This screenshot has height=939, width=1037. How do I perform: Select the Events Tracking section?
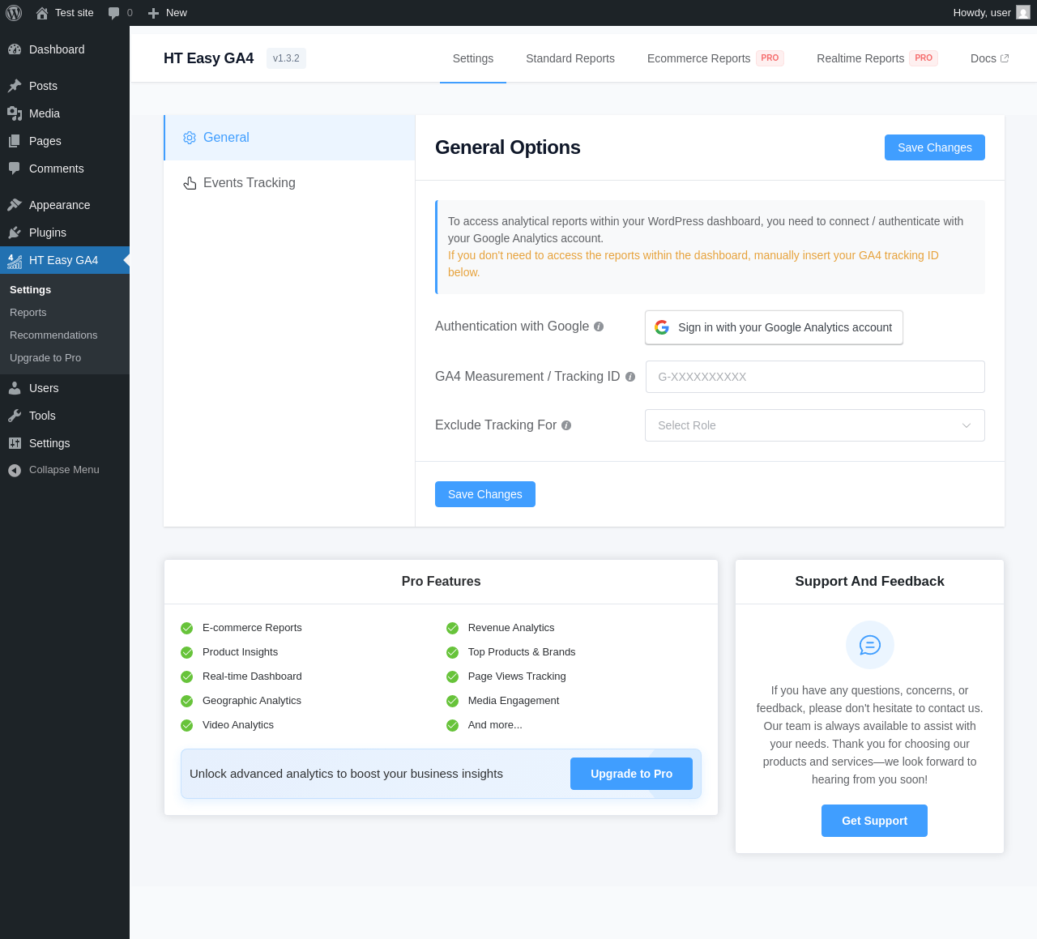click(289, 183)
